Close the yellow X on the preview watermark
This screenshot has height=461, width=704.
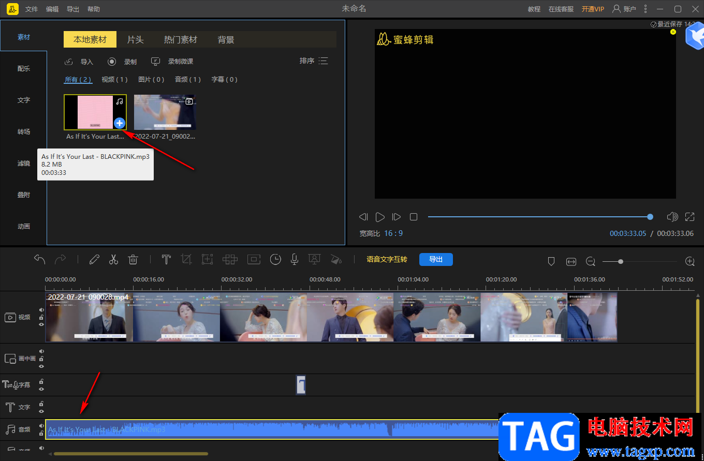673,32
